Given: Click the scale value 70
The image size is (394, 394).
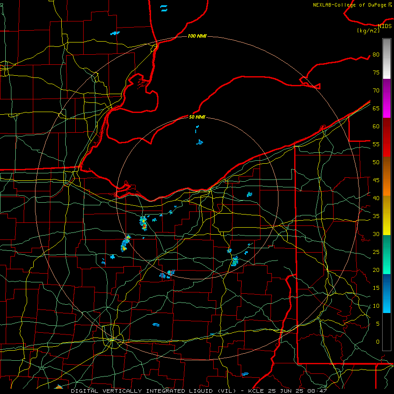Looking at the screenshot, I should [376, 91].
